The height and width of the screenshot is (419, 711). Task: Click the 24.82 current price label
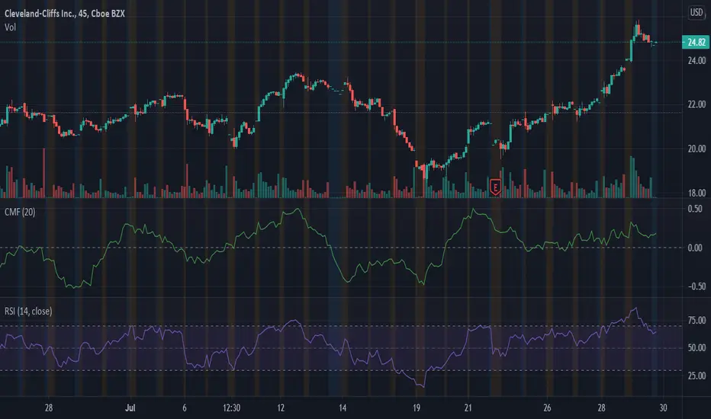click(x=696, y=42)
